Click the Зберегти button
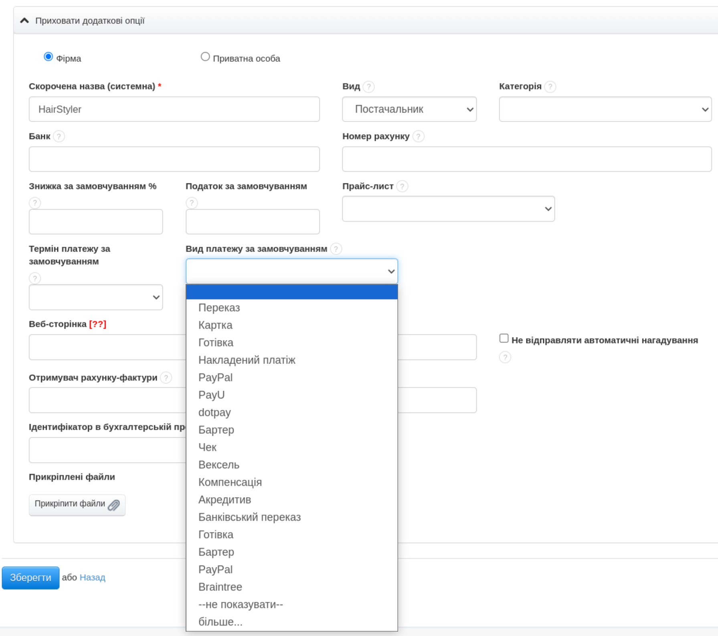The image size is (718, 636). tap(30, 578)
